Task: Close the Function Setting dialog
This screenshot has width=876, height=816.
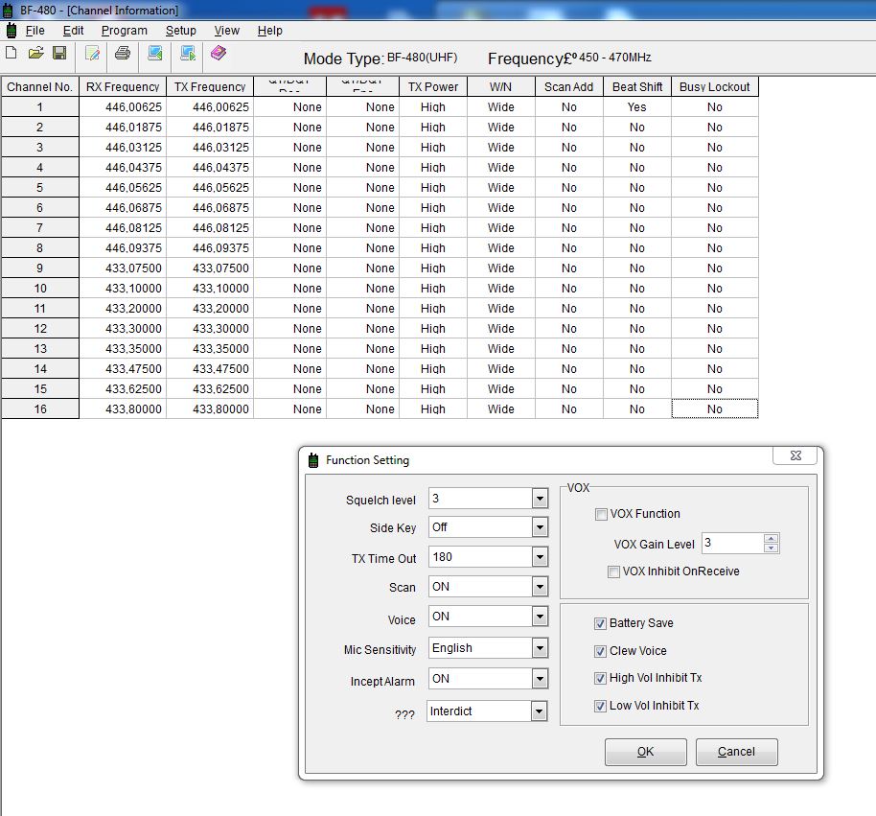Action: coord(795,455)
